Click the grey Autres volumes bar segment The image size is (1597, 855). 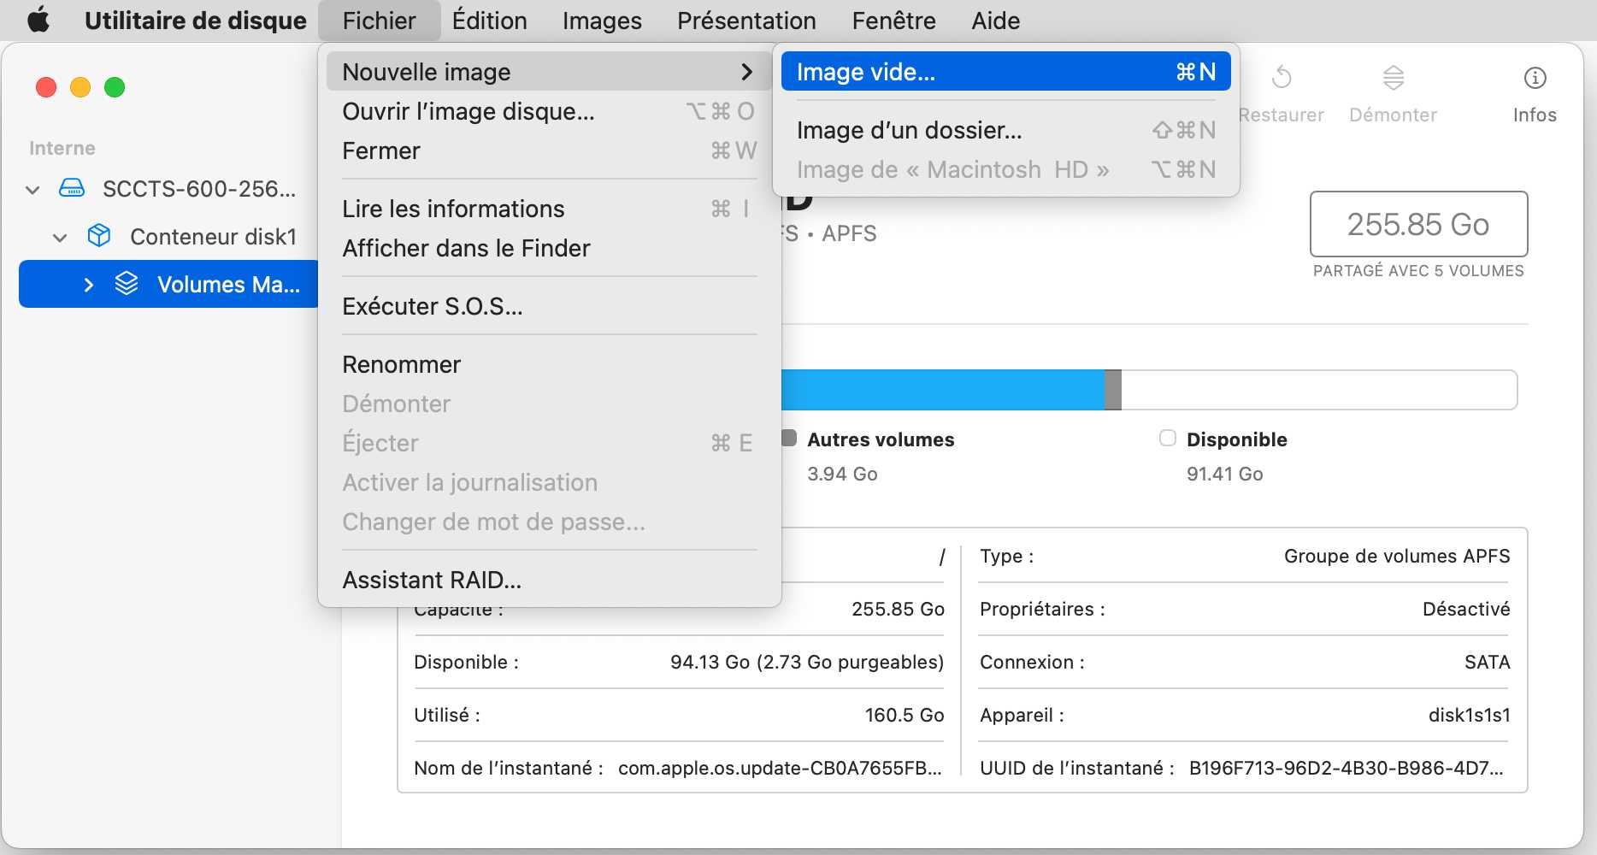[1112, 390]
